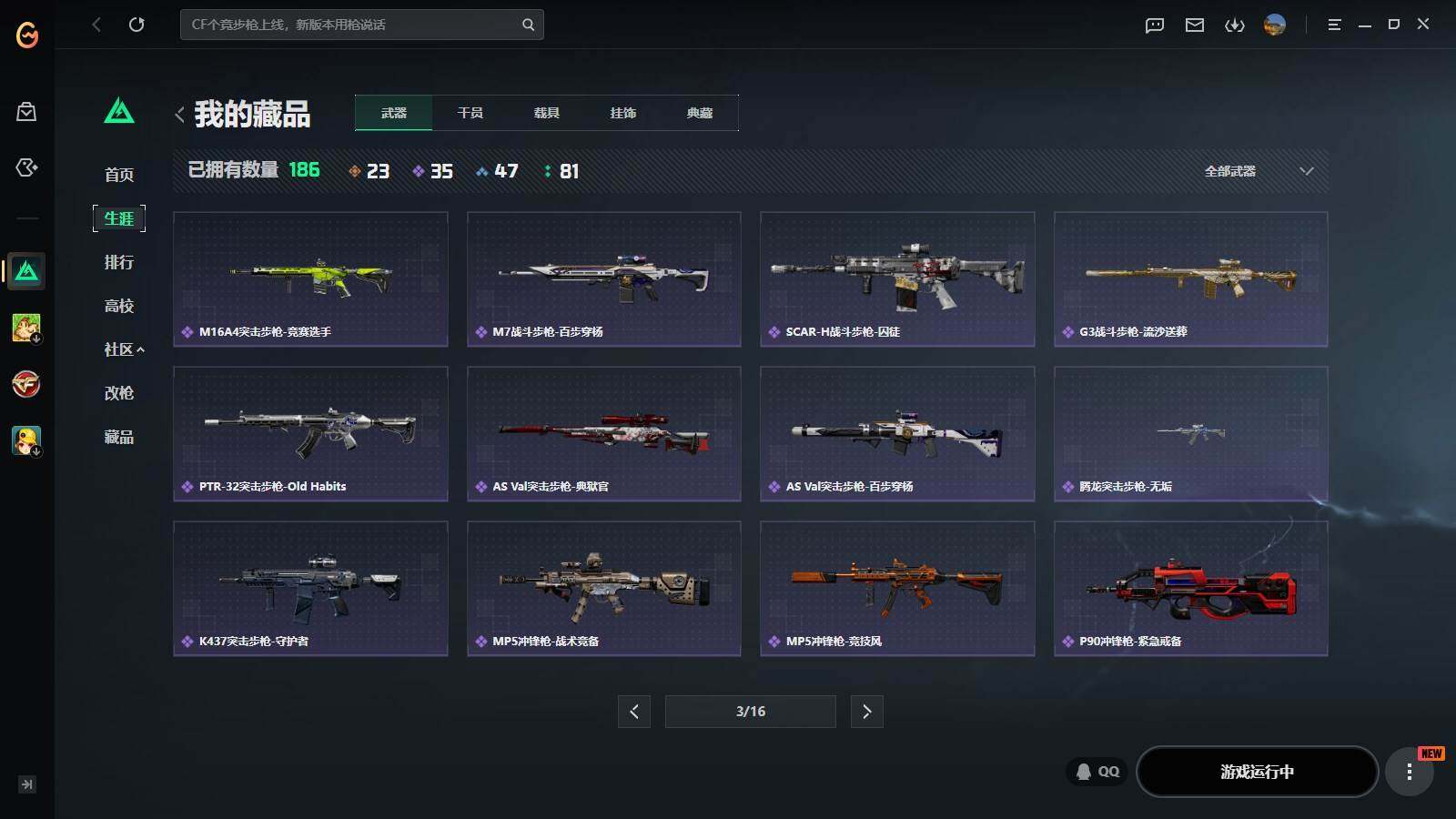Image resolution: width=1456 pixels, height=819 pixels.
Task: Select the P90冲锋枪-紧急戒备 weapon card
Action: coord(1190,588)
